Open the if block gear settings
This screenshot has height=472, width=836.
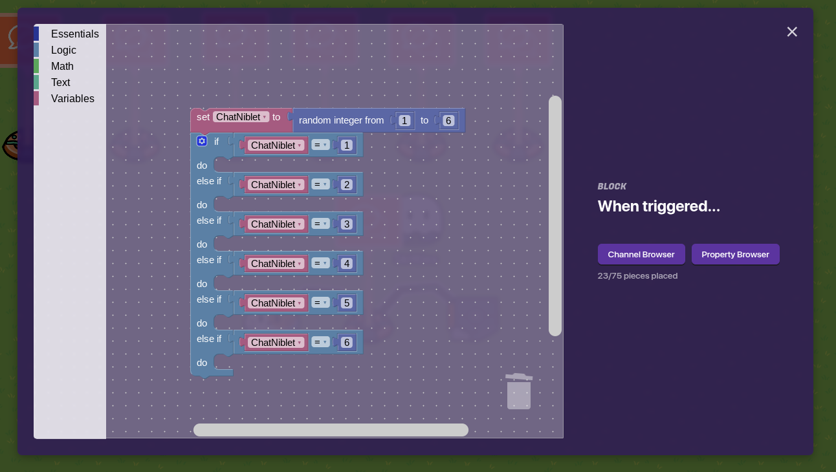coord(202,141)
